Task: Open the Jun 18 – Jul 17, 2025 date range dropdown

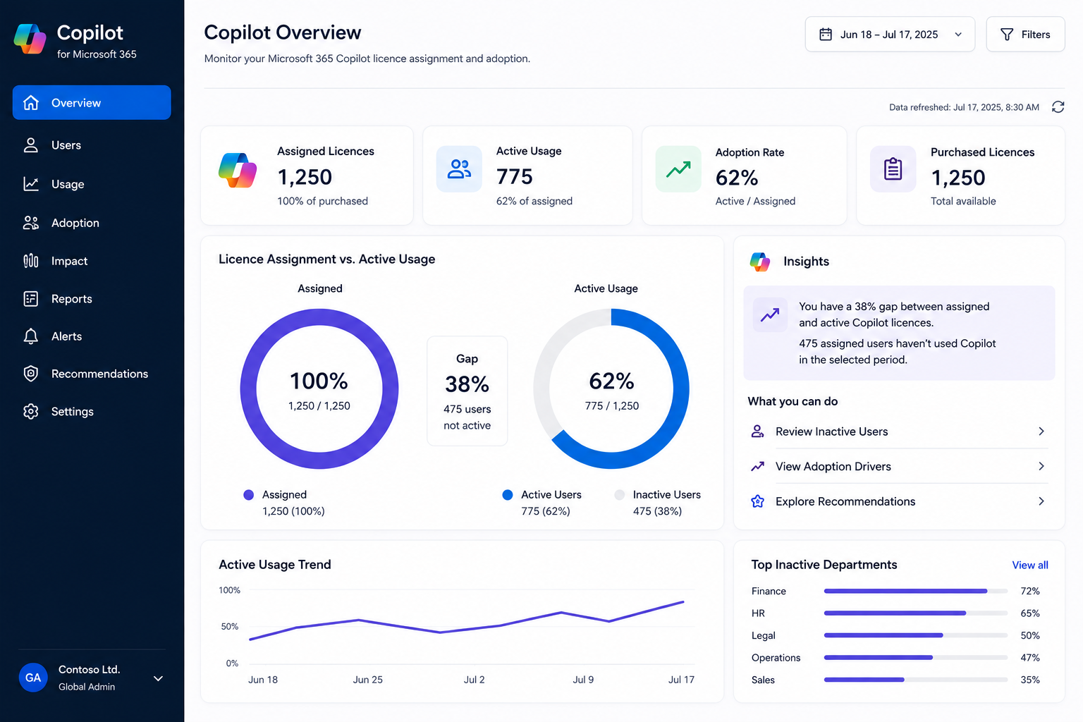Action: tap(890, 35)
